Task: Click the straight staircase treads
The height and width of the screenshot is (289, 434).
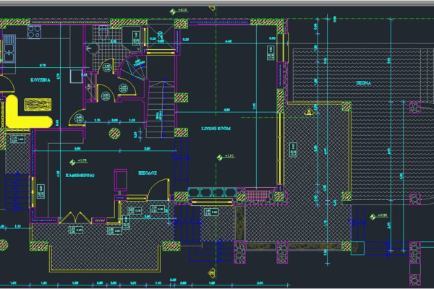Action: click(x=160, y=108)
